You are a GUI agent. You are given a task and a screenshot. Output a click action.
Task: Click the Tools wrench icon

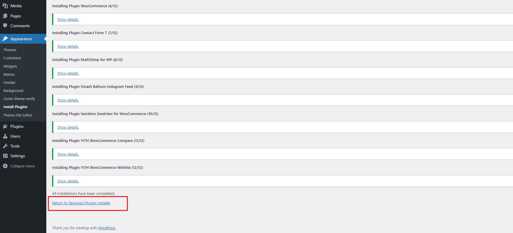click(5, 146)
